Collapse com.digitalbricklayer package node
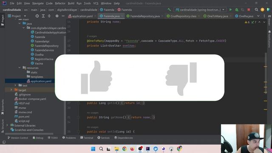The width and height of the screenshot is (272, 153). (24, 28)
